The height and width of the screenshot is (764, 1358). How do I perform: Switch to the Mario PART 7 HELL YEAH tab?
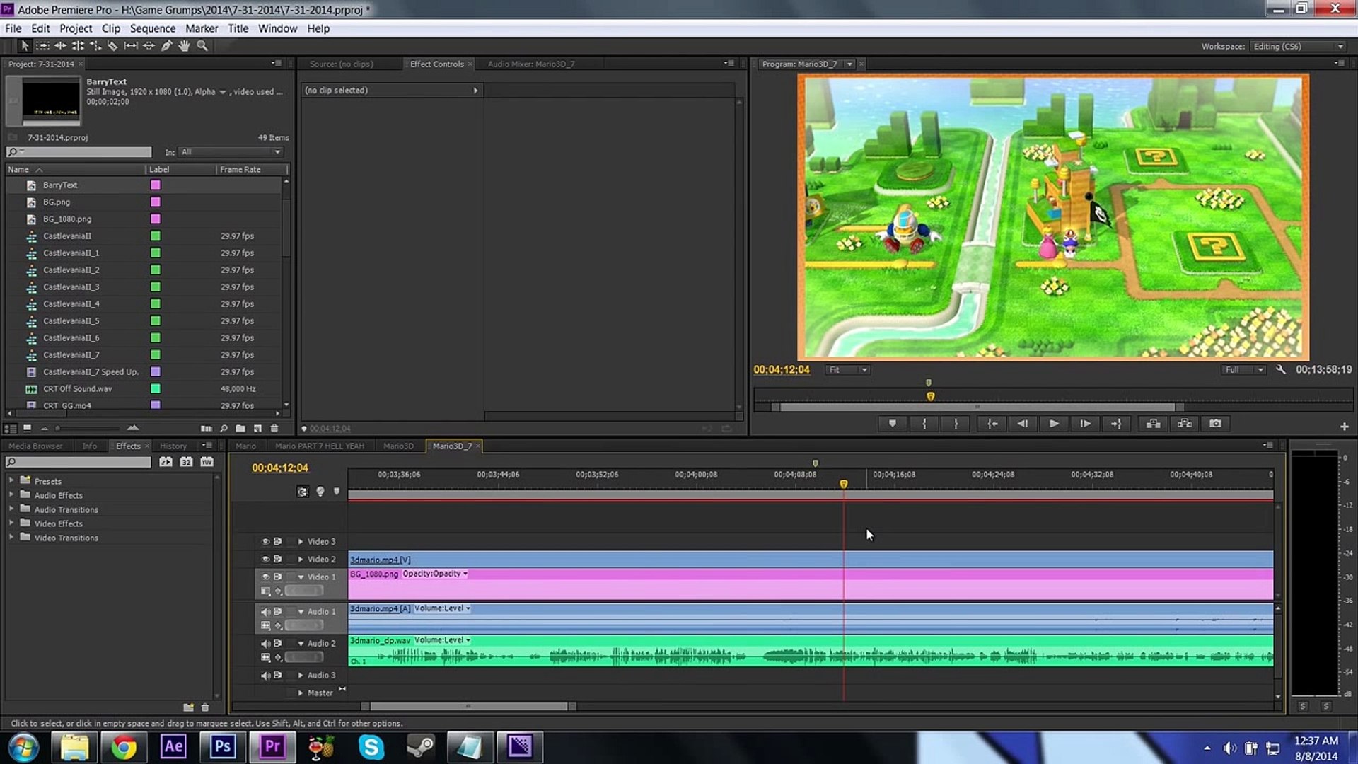(319, 446)
